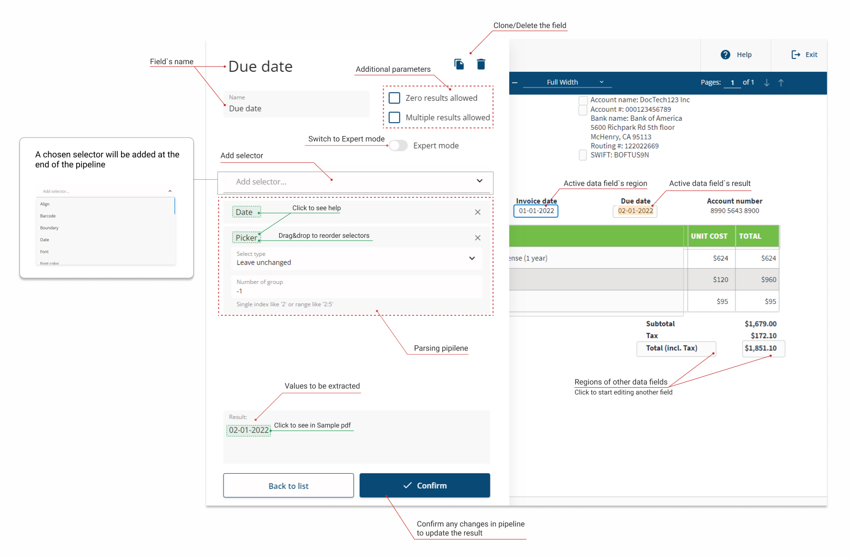
Task: Enable Zero results allowed checkbox
Action: 395,98
